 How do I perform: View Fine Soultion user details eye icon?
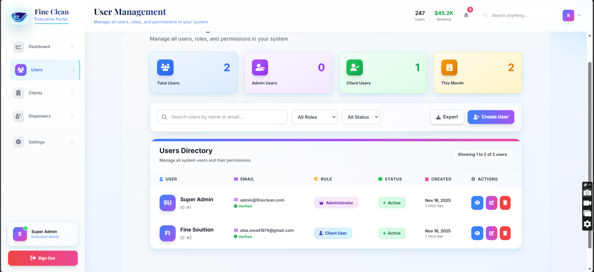coord(477,233)
